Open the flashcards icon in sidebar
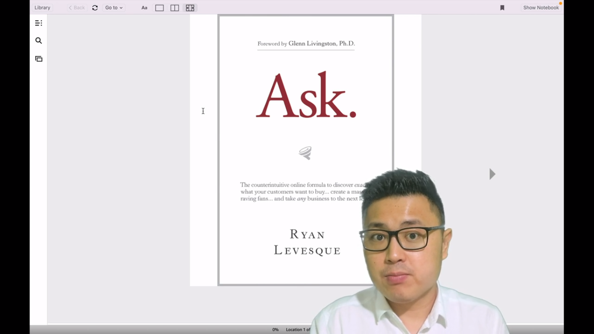 [x=39, y=59]
